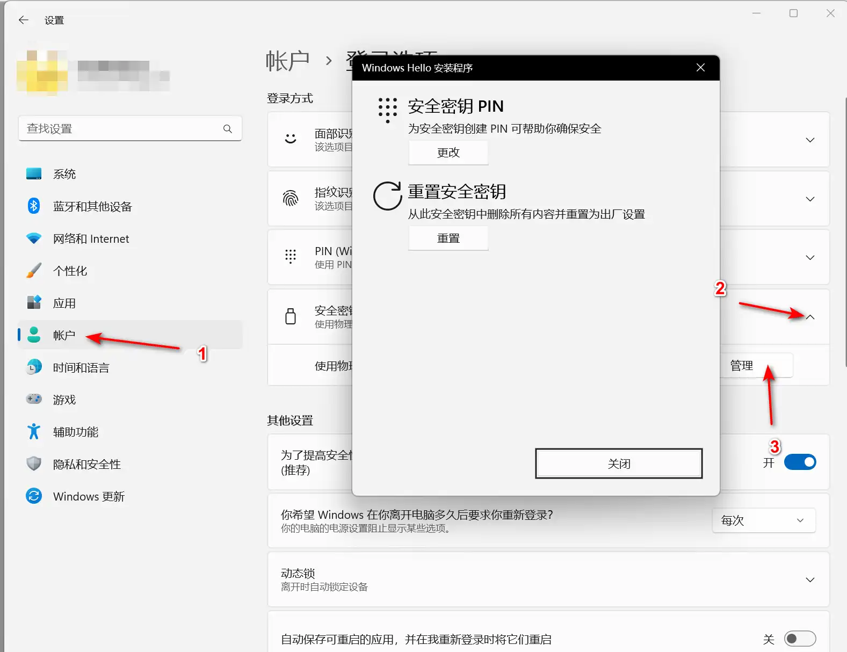
Task: Expand the 动态锁 section
Action: (x=810, y=580)
